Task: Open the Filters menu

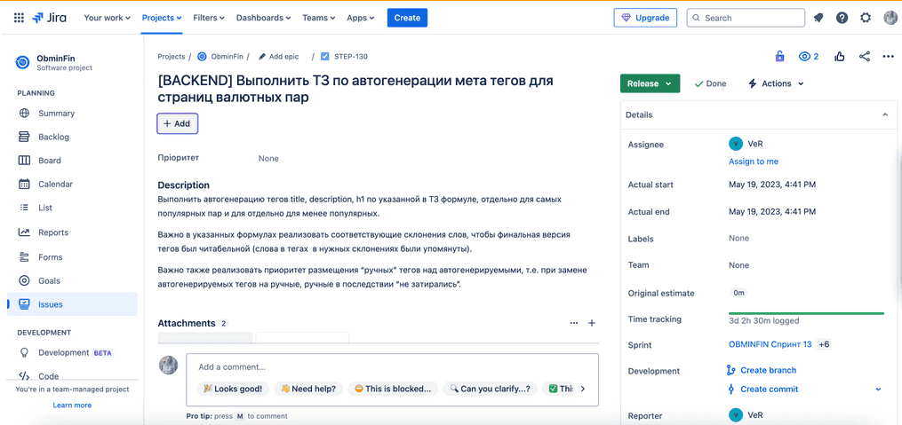Action: click(209, 18)
